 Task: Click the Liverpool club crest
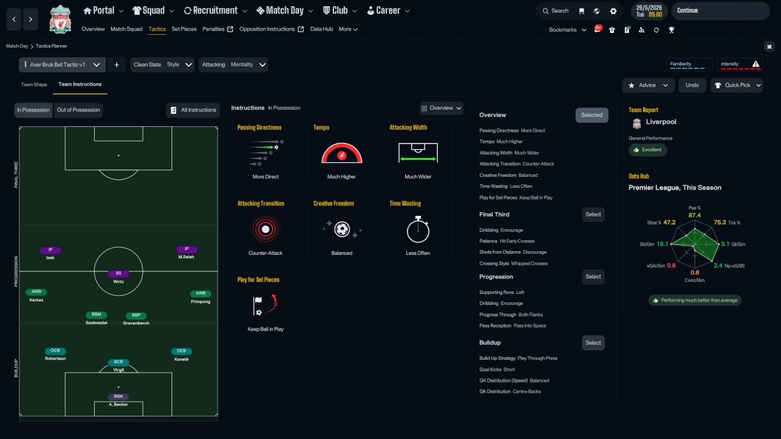[60, 20]
